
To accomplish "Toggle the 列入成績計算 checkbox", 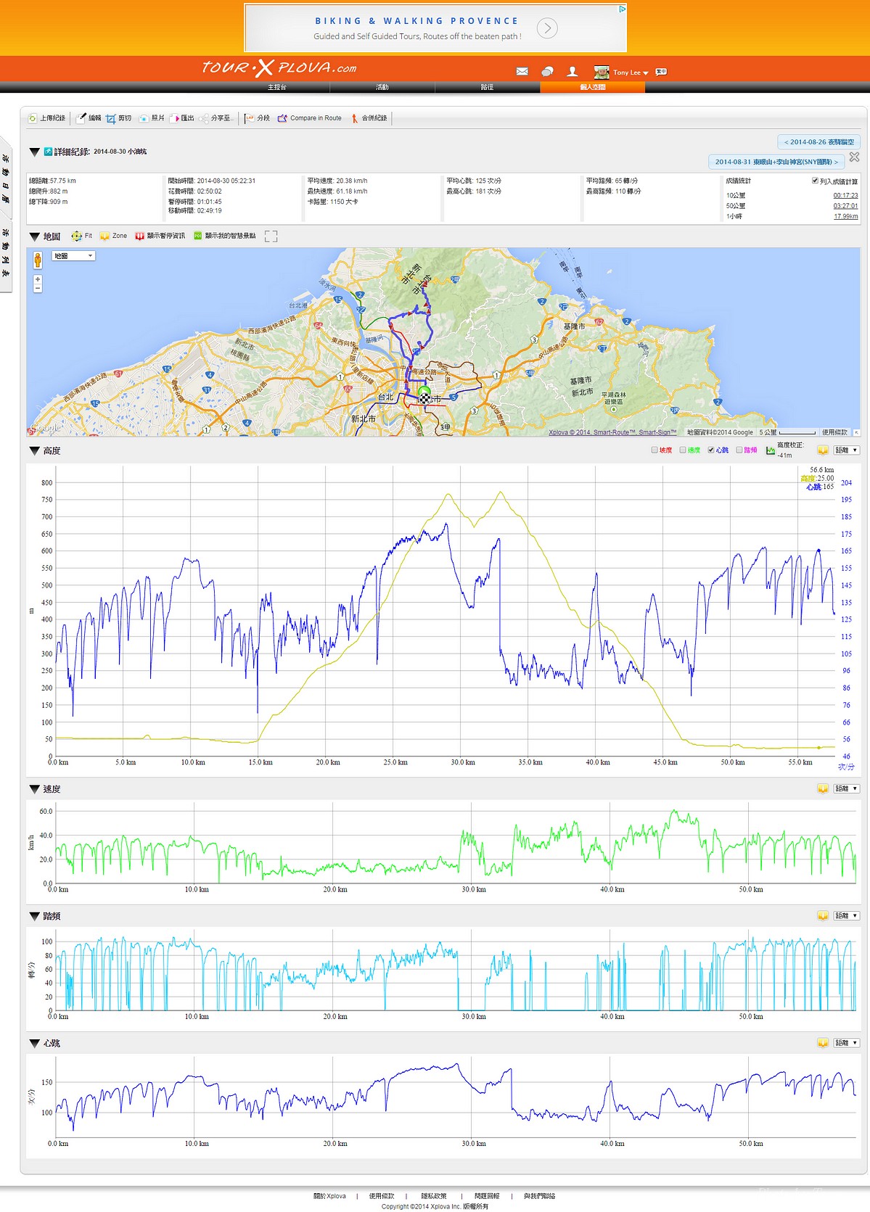I will click(815, 181).
